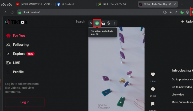193x111 pixels.
Task: Close the TikTok - Make Your Day tab
Action: tap(175, 4)
